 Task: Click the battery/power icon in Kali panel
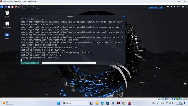[175, 7]
